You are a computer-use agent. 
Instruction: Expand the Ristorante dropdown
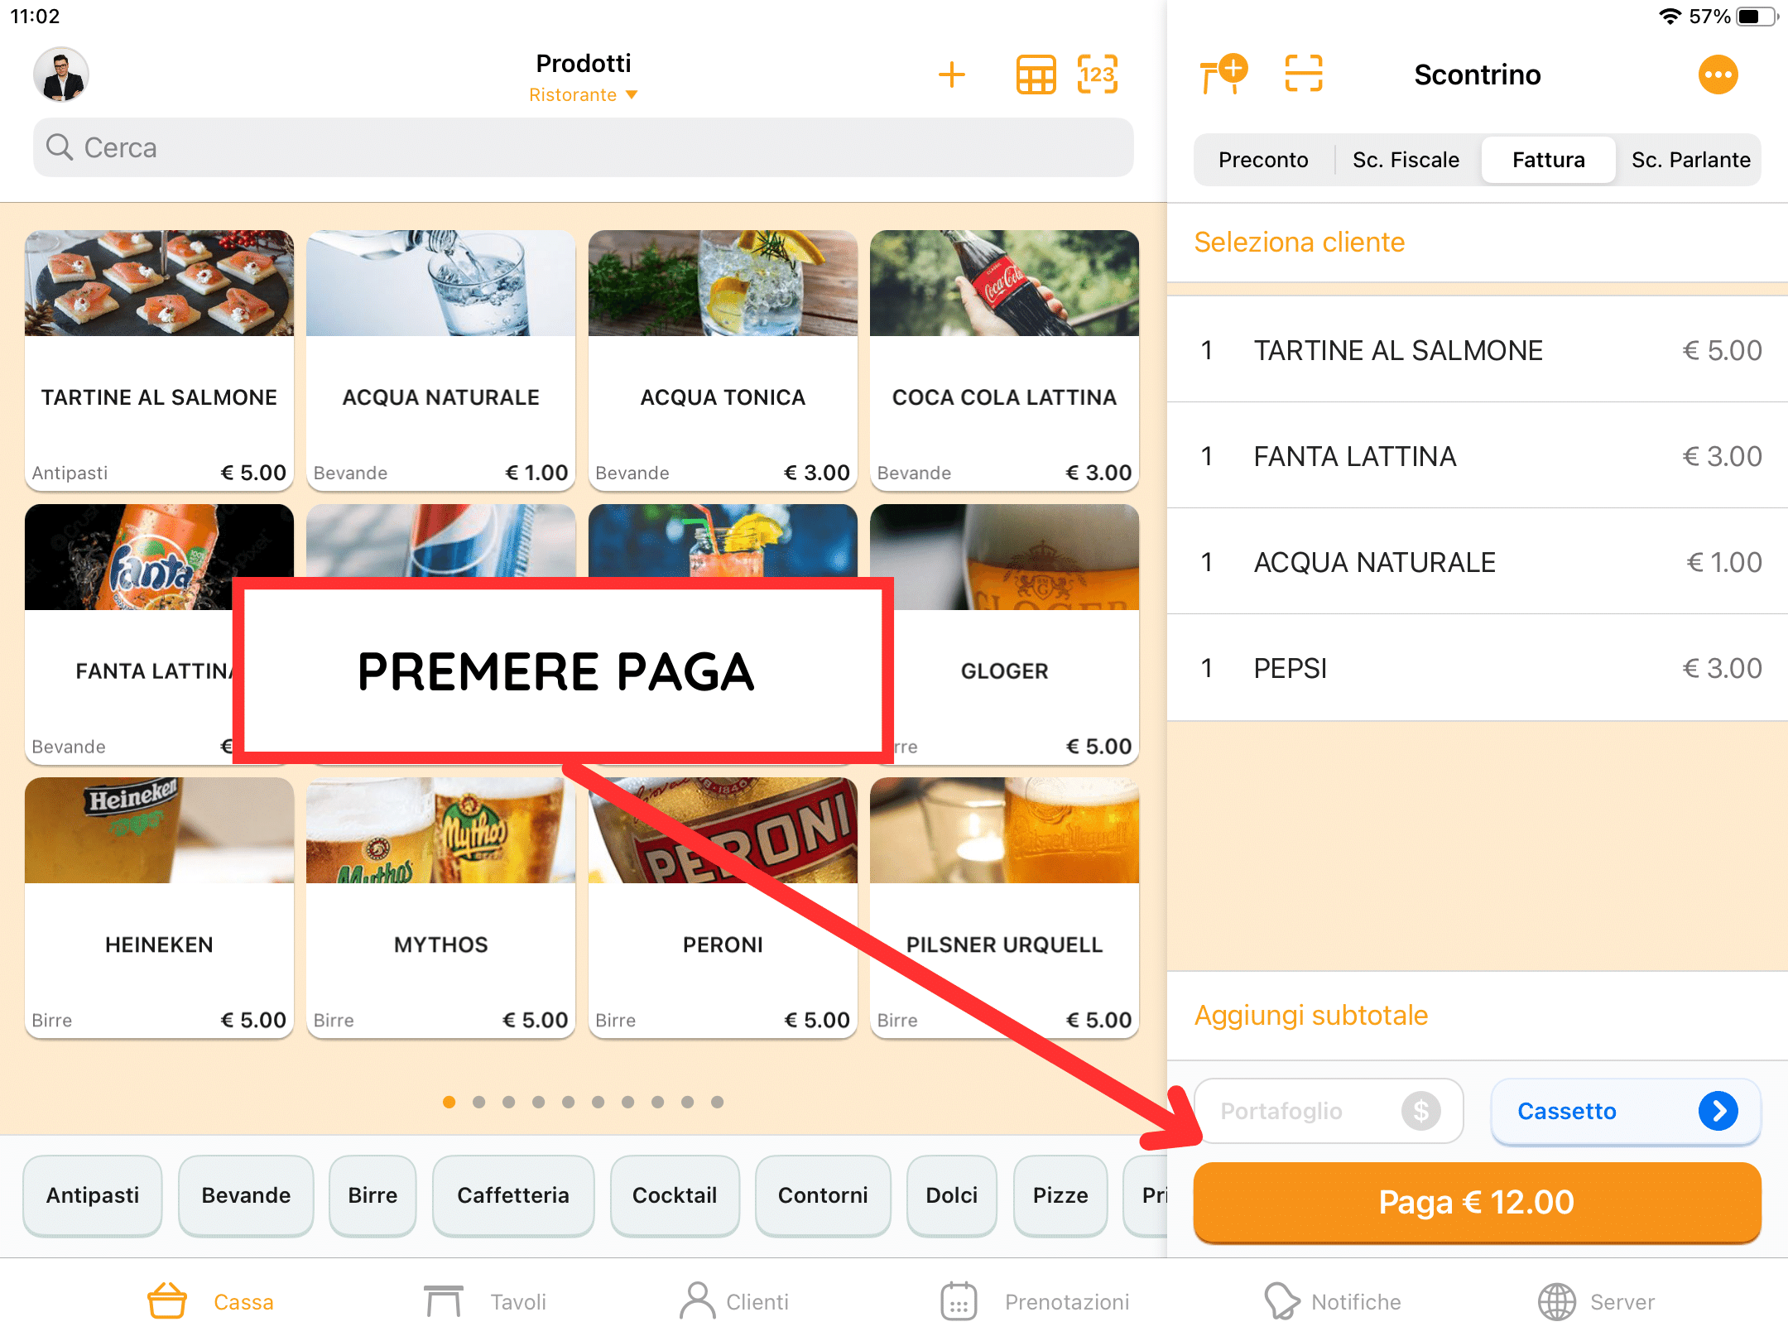point(584,95)
